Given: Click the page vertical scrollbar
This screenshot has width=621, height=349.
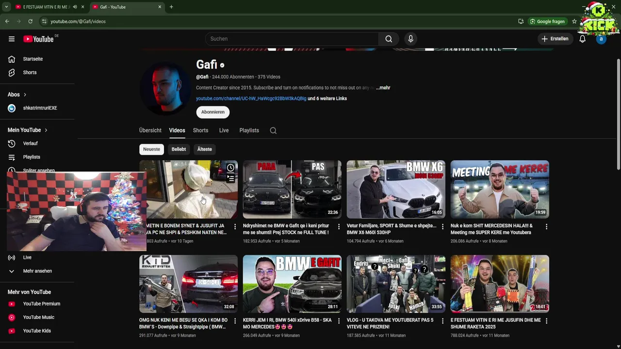Looking at the screenshot, I should pyautogui.click(x=618, y=114).
